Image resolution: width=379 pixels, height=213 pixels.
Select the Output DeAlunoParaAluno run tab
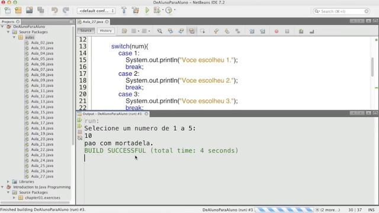[x=112, y=114]
